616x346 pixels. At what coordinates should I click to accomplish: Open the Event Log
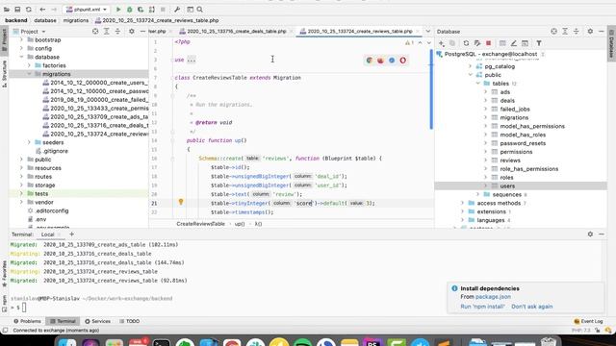coord(588,321)
